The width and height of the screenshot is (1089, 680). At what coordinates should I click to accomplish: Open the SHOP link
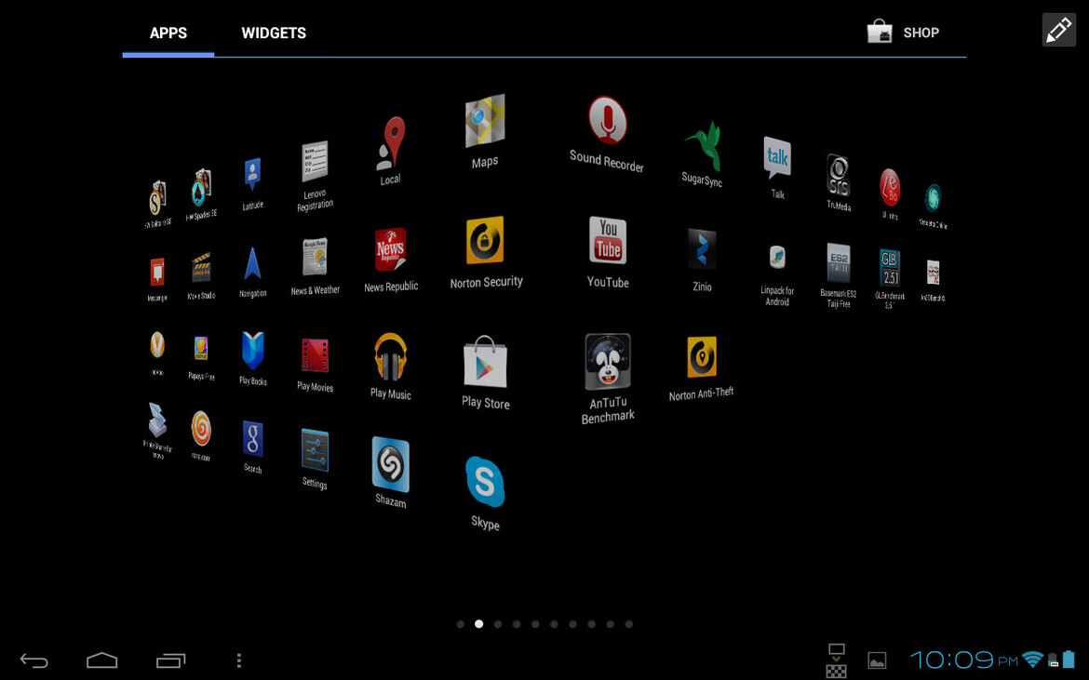coord(903,32)
